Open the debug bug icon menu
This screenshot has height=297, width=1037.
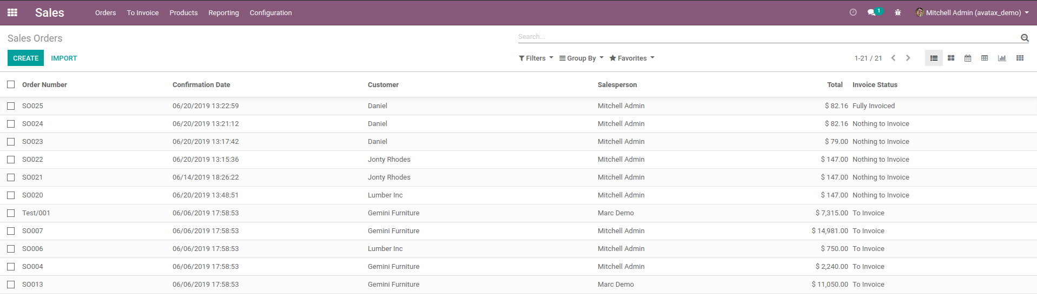pyautogui.click(x=897, y=12)
